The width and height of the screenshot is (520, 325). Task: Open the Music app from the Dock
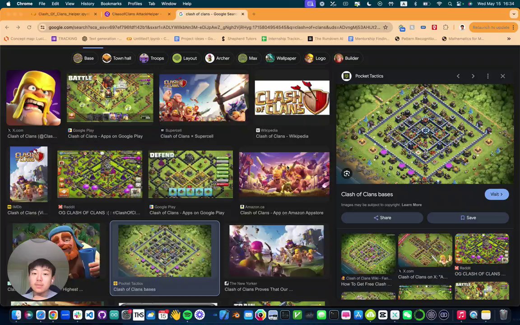point(461,315)
